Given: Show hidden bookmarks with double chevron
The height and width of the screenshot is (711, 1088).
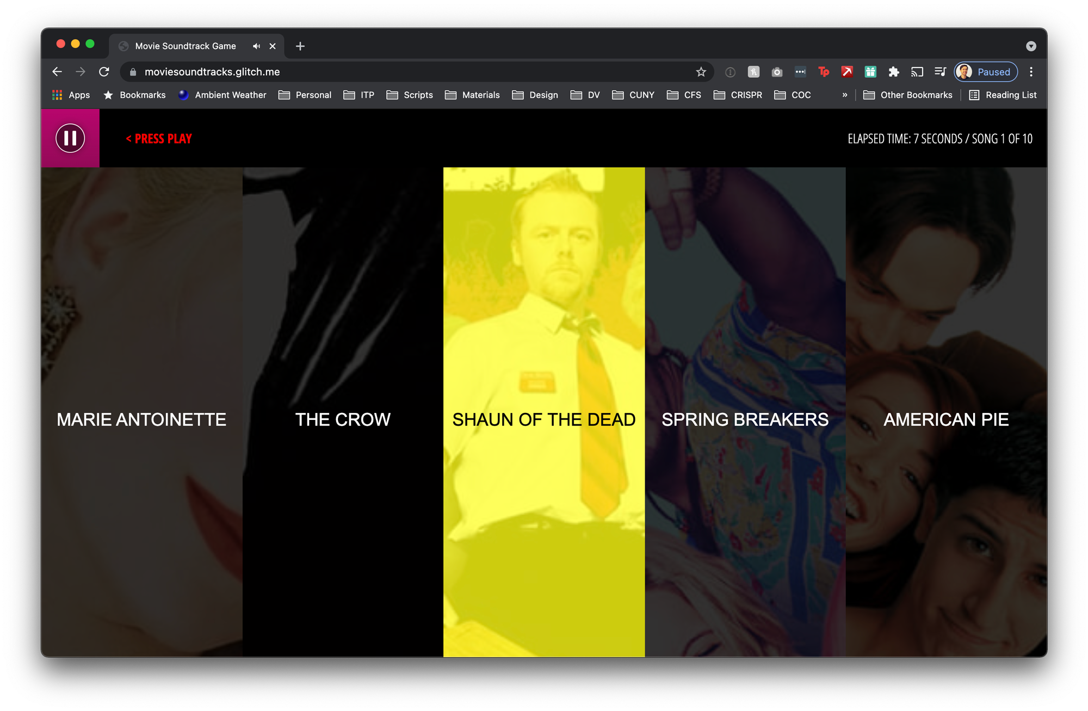Looking at the screenshot, I should point(845,95).
